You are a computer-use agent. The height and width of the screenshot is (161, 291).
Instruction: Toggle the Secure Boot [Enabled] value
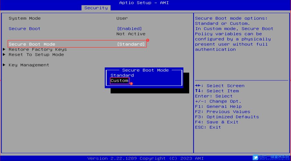tap(129, 29)
